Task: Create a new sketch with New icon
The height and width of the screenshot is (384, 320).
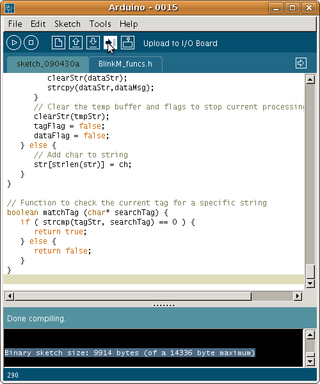Action: (x=58, y=43)
